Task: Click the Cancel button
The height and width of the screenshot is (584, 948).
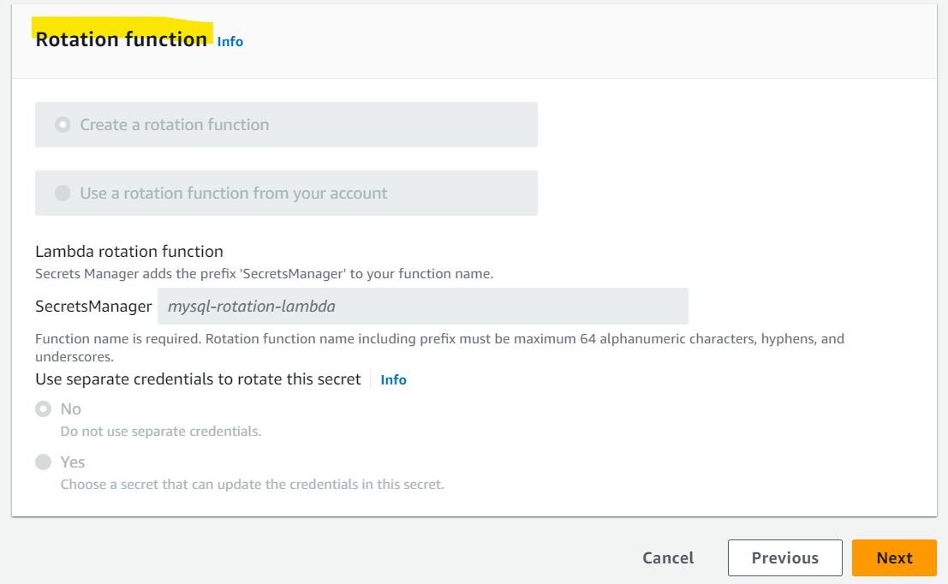Action: tap(668, 557)
